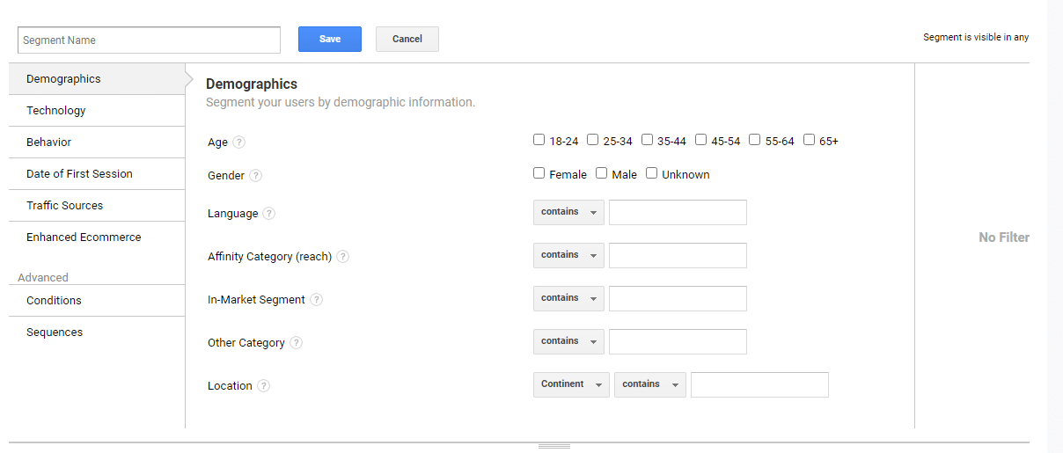Open the Language help question mark

tap(269, 214)
